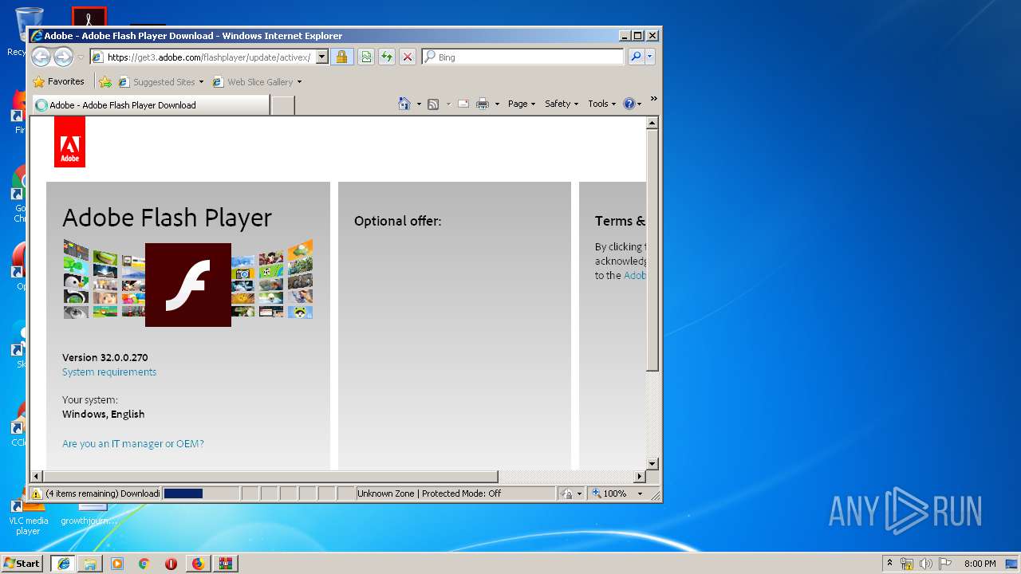Open the Safety menu
Viewport: 1021px width, 574px height.
(x=562, y=104)
